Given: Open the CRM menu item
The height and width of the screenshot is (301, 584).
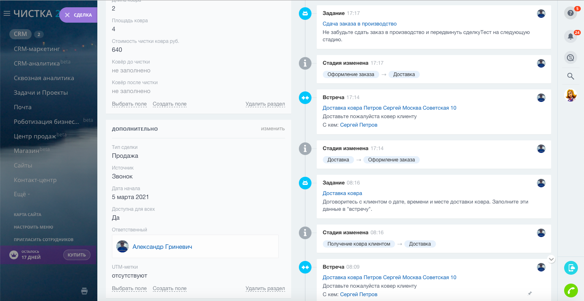Looking at the screenshot, I should click(20, 34).
